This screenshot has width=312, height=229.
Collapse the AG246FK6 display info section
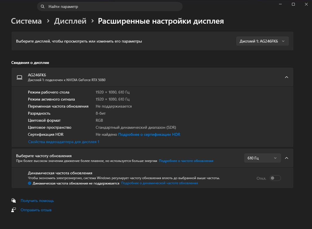coord(287,77)
